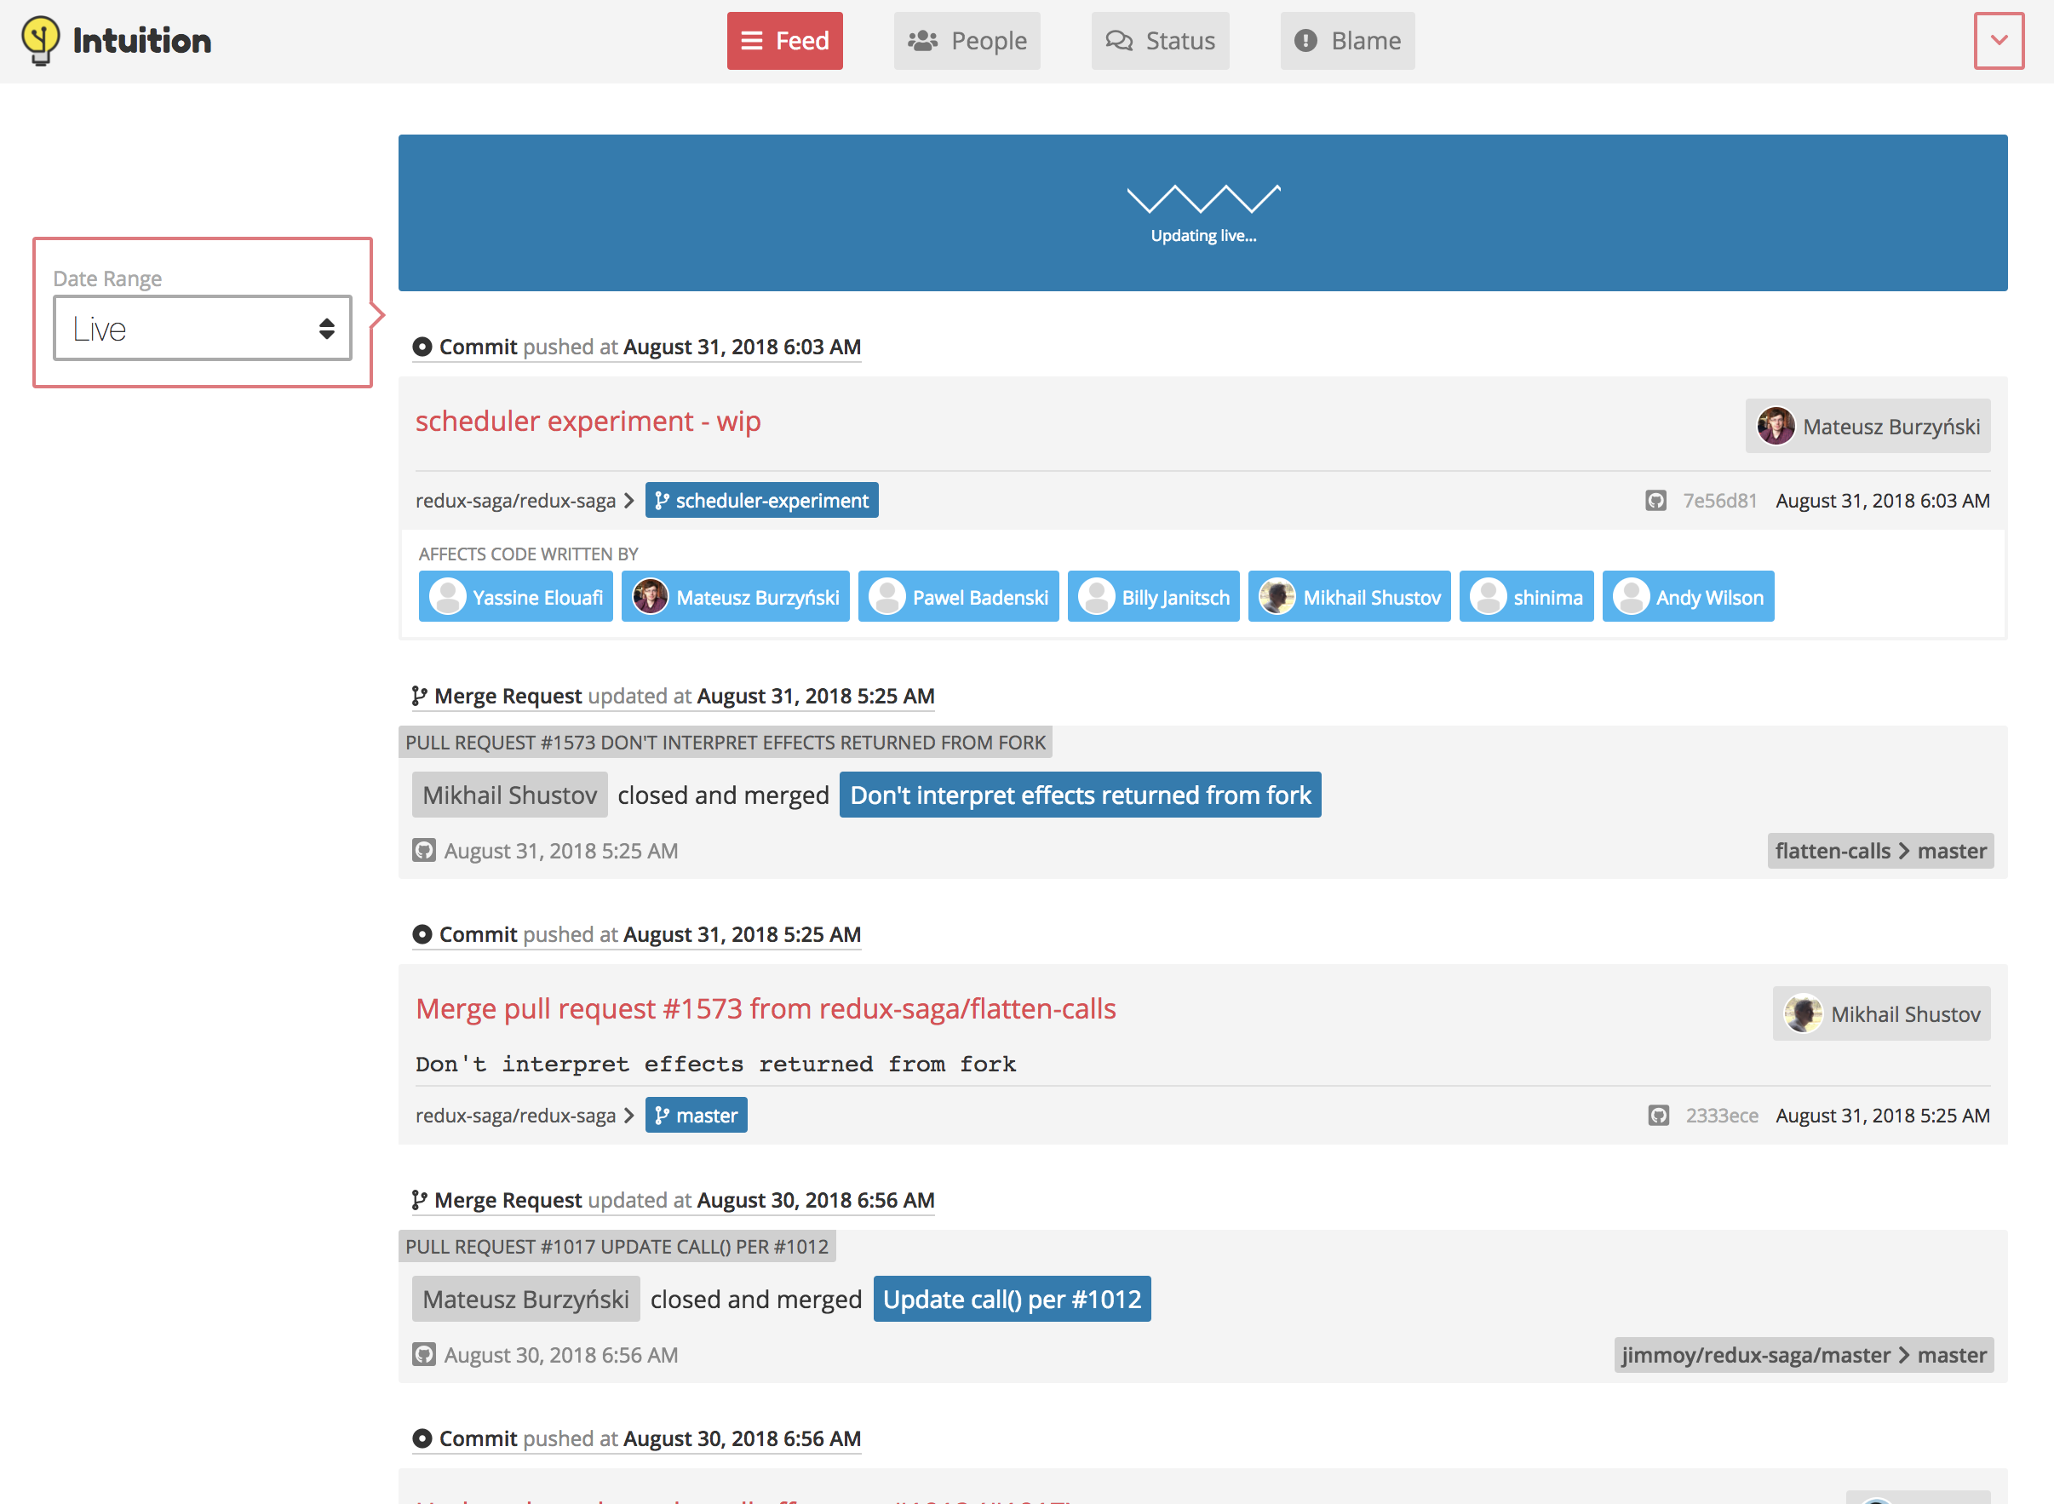Open the Blame tab
The width and height of the screenshot is (2054, 1504).
pyautogui.click(x=1346, y=41)
